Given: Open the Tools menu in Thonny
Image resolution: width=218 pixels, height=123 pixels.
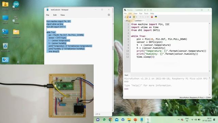Looking at the screenshot, I should coord(146,14).
